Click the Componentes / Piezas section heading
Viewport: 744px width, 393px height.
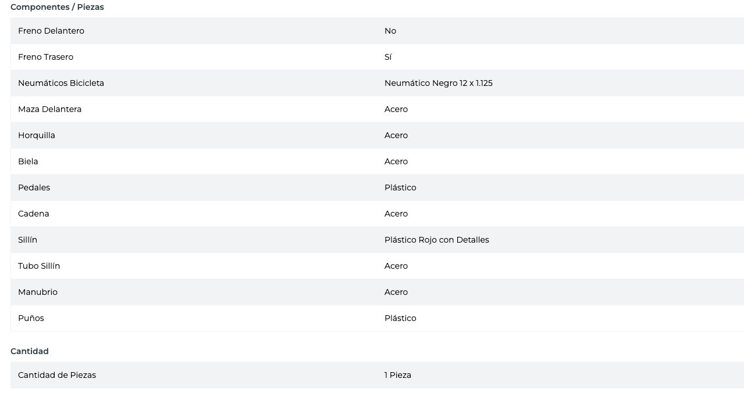tap(57, 7)
